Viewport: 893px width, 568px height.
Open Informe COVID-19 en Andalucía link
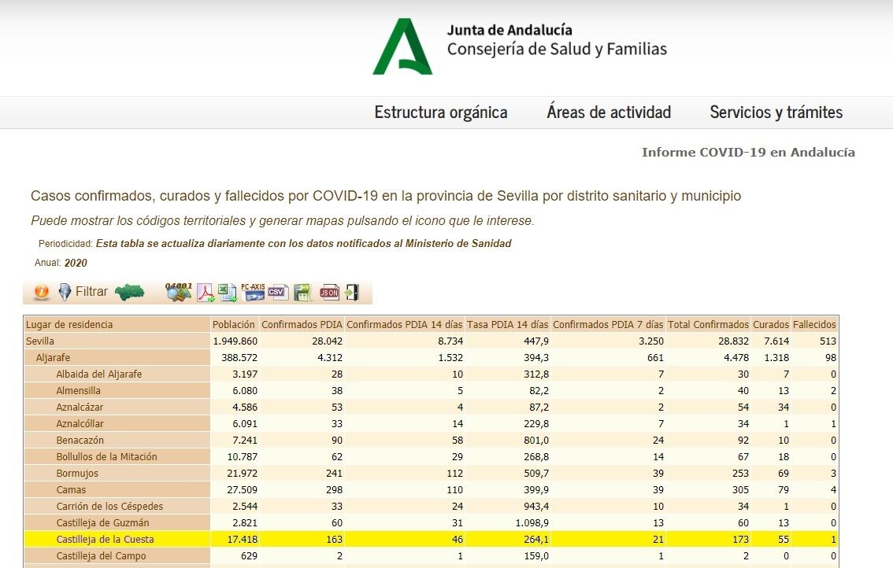click(x=747, y=153)
